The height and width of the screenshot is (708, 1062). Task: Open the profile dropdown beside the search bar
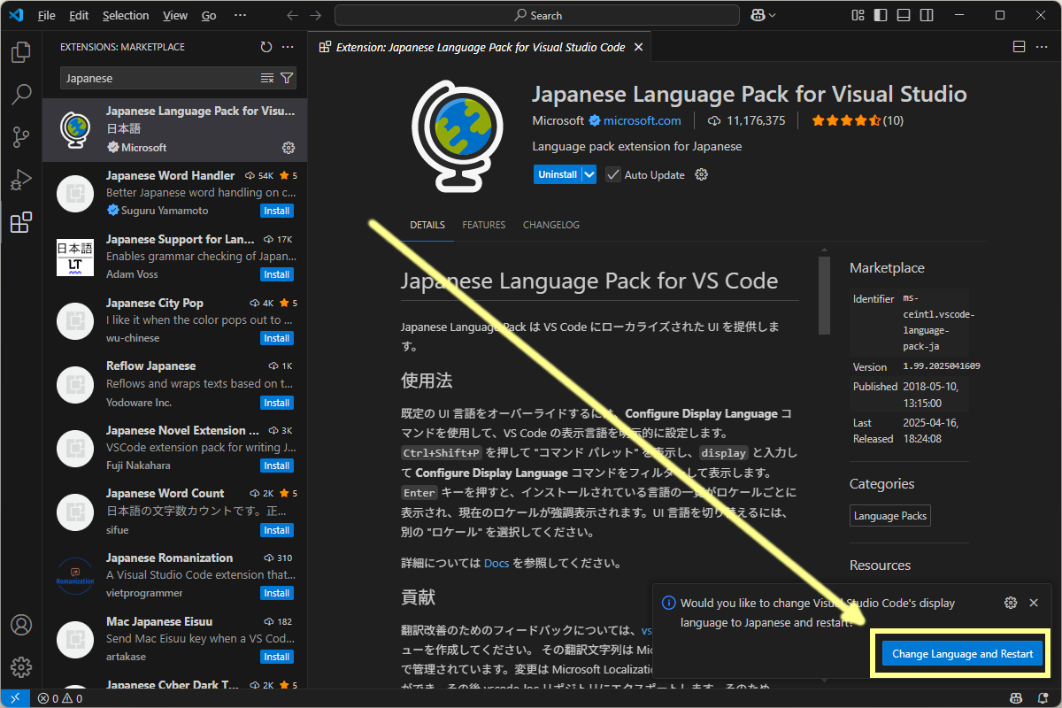coord(763,14)
